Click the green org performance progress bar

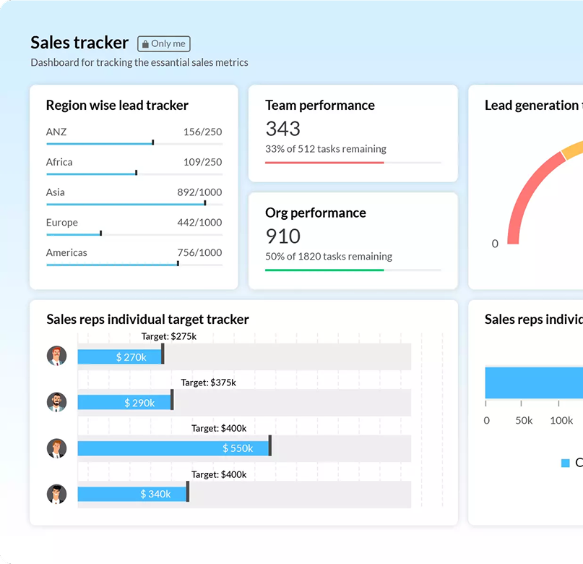(324, 269)
